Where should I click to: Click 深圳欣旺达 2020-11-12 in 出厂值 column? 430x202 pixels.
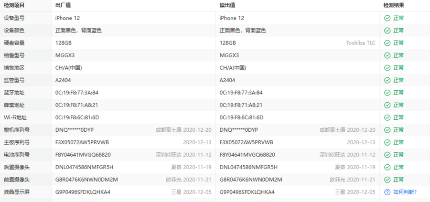pyautogui.click(x=183, y=155)
